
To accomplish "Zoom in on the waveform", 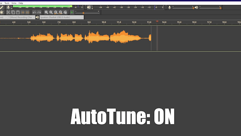I will pos(46,12).
